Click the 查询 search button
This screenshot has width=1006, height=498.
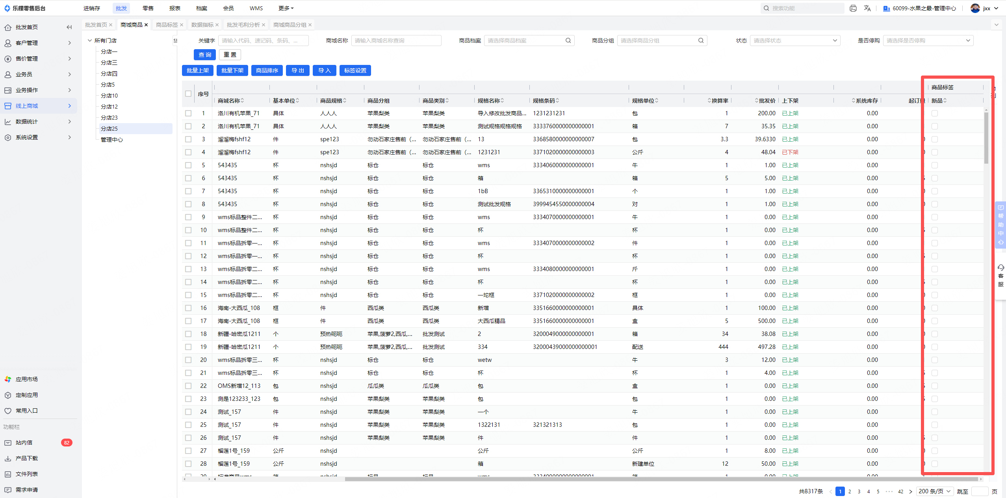point(205,55)
